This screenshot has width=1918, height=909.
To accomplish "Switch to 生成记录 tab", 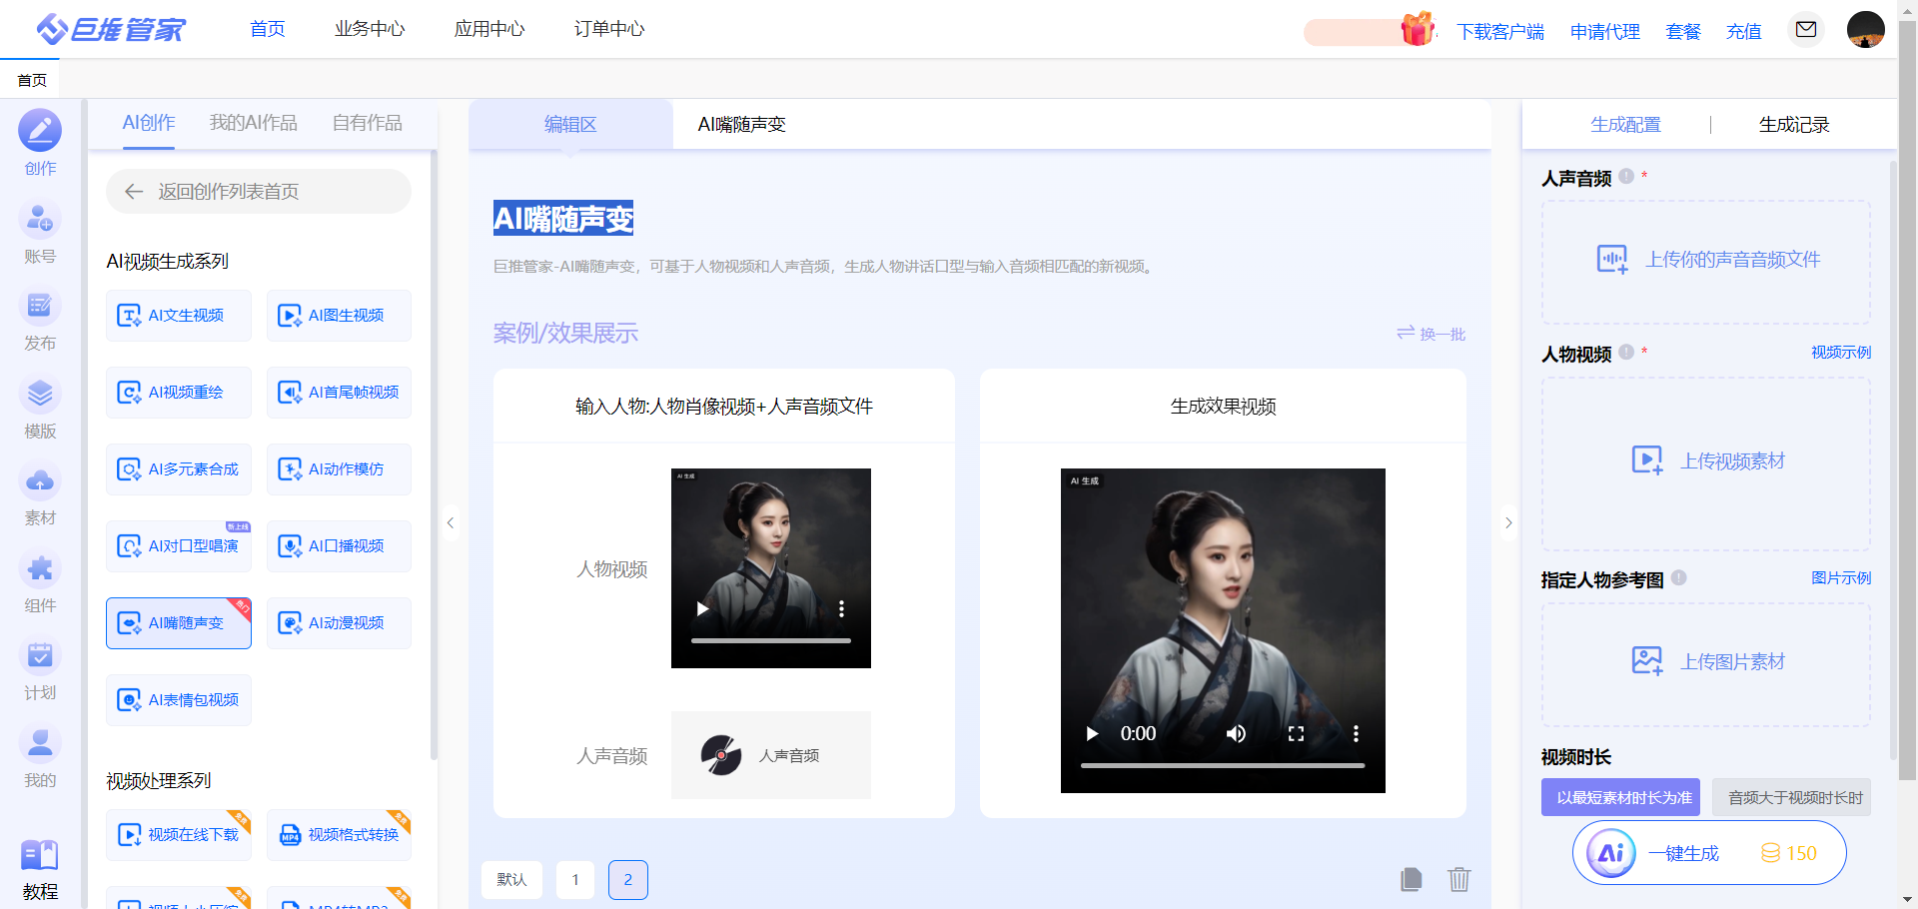I will (1794, 125).
